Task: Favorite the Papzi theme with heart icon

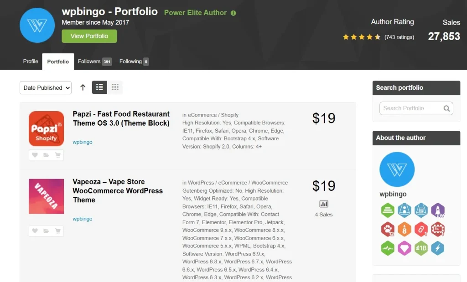Action: pyautogui.click(x=35, y=155)
